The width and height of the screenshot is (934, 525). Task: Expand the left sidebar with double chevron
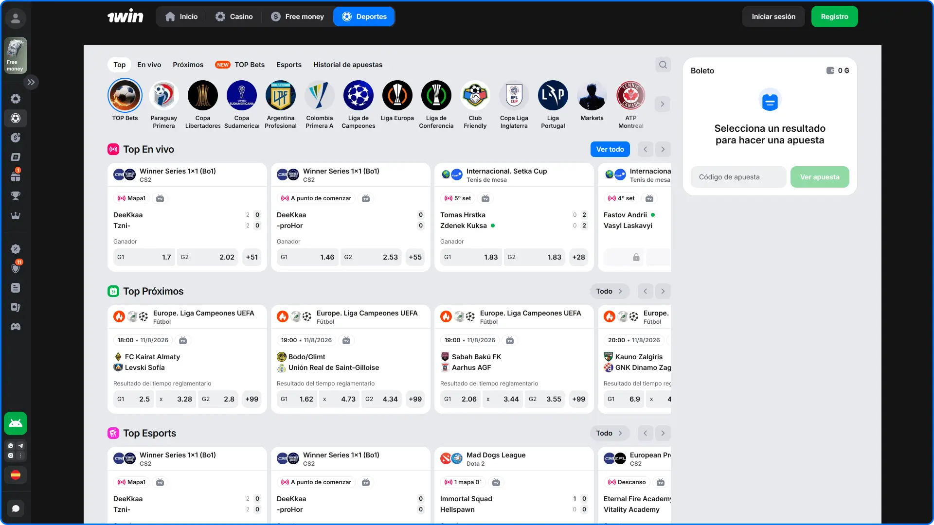point(31,82)
